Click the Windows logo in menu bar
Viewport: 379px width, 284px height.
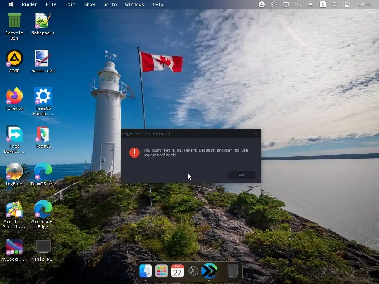click(11, 4)
